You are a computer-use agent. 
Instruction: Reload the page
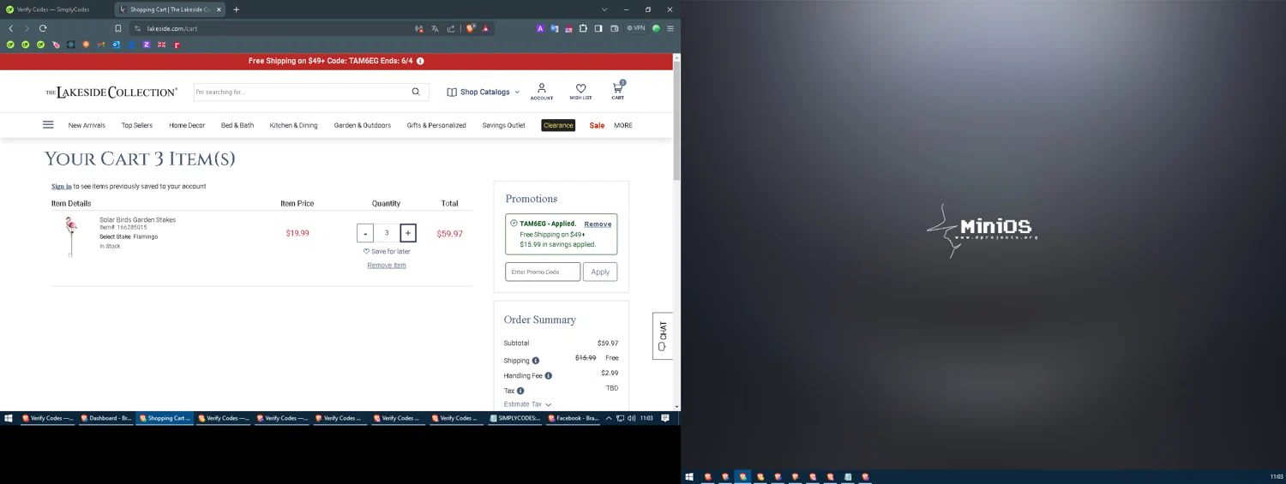tap(43, 28)
